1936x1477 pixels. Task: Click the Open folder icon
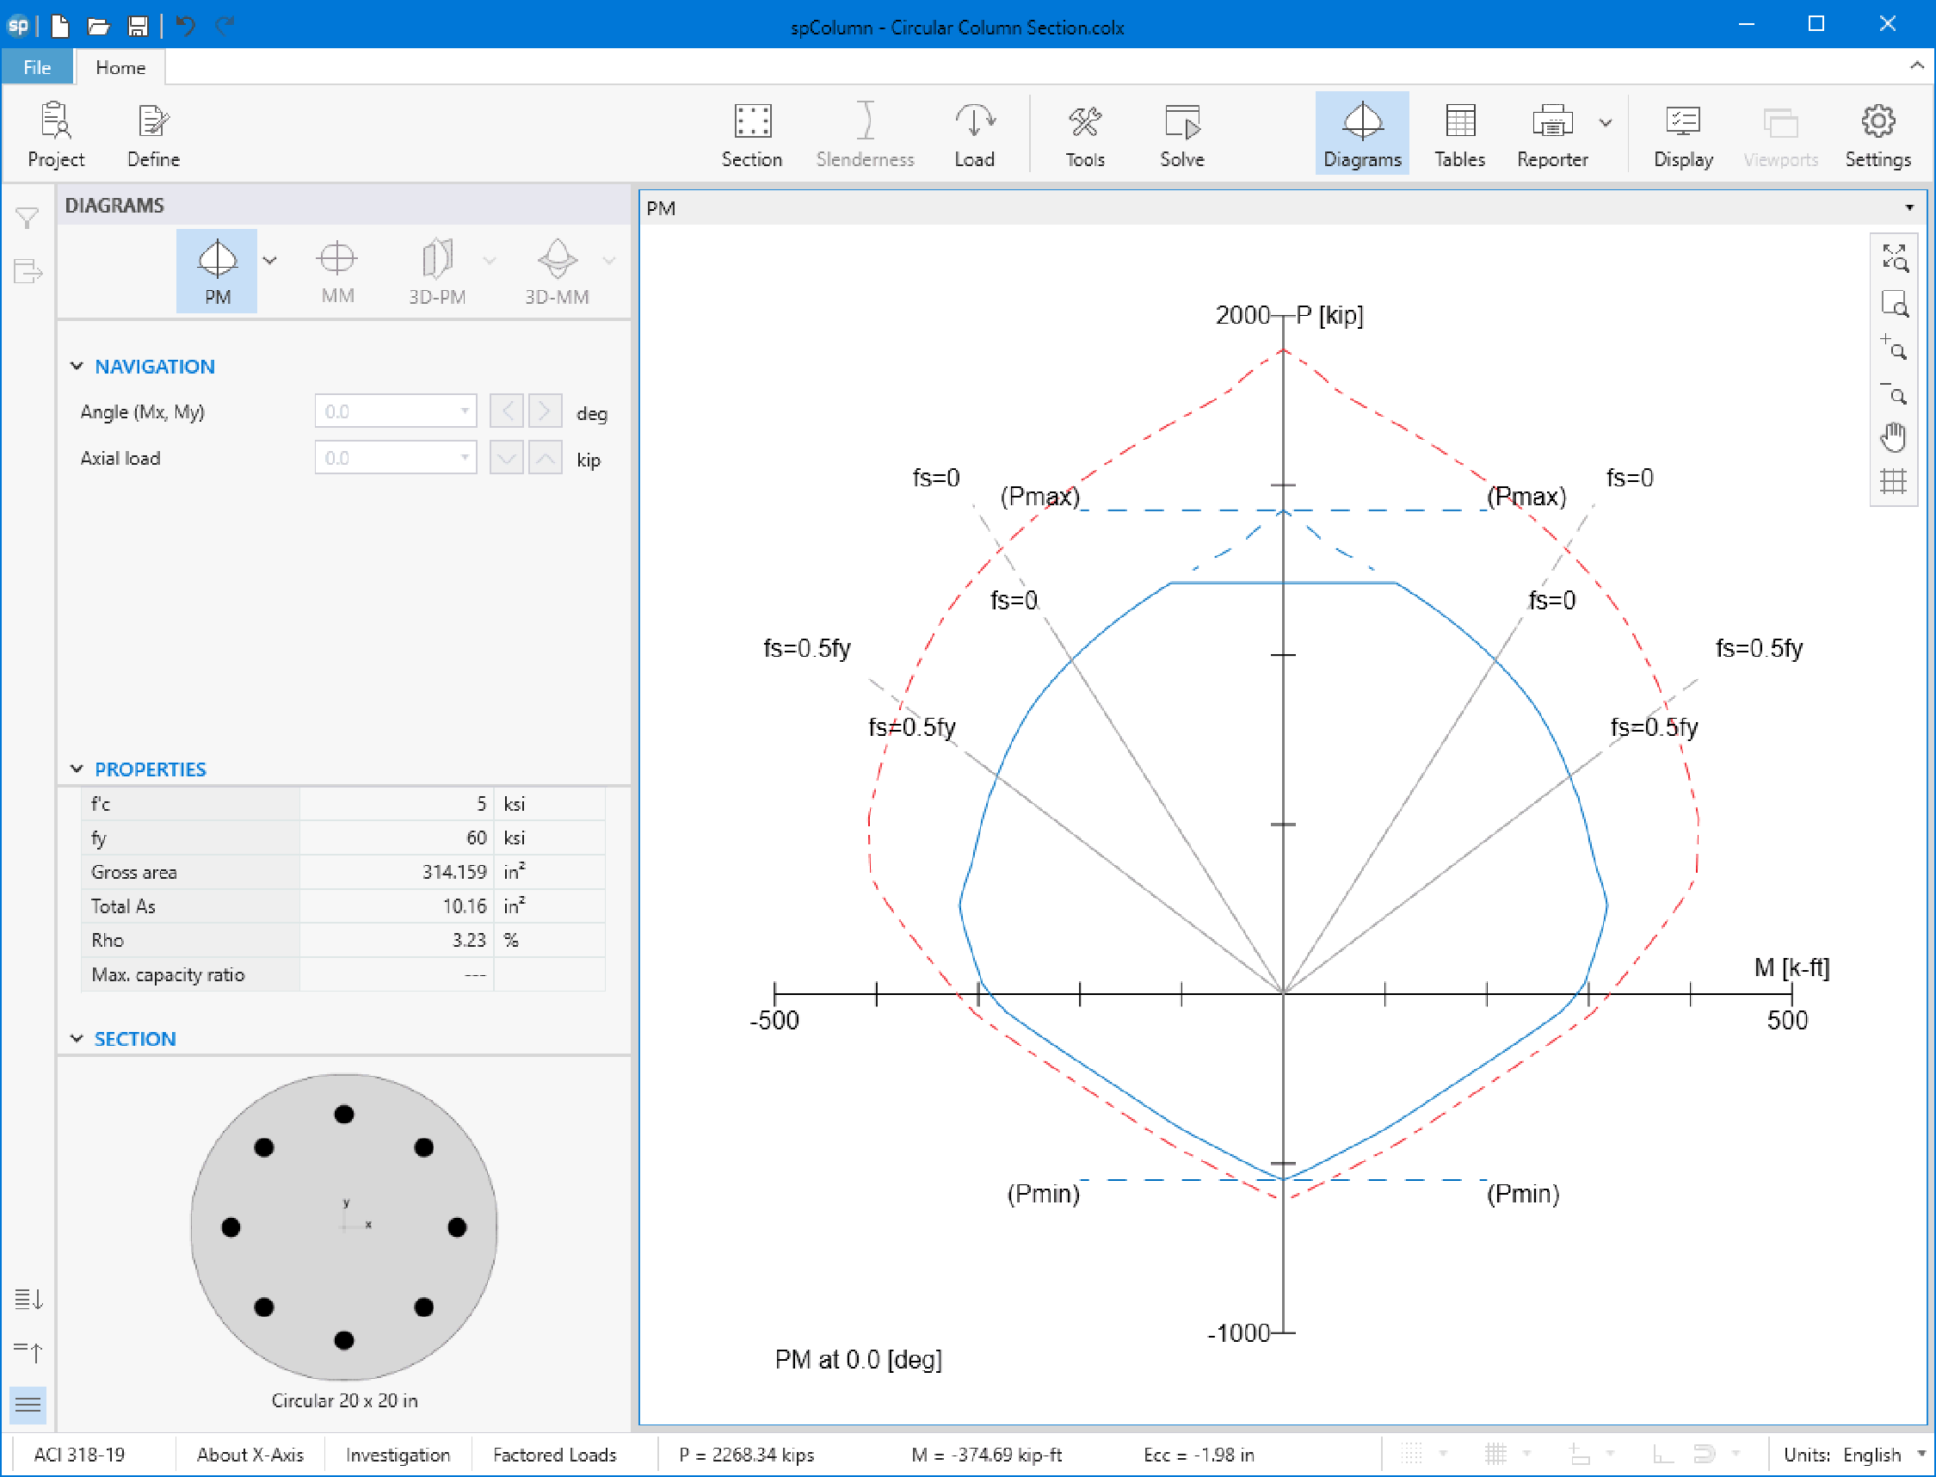[x=98, y=26]
